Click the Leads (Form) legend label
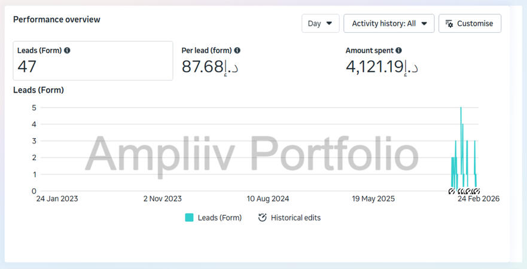Image resolution: width=527 pixels, height=269 pixels. click(x=220, y=218)
